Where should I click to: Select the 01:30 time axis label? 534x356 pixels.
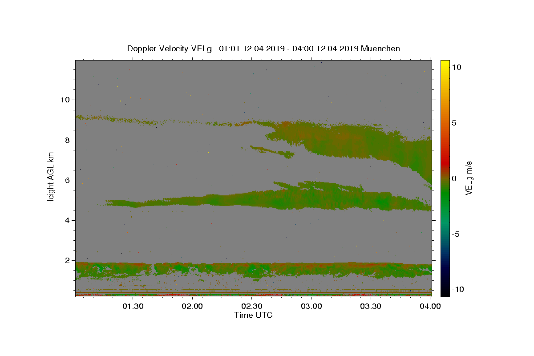[133, 306]
